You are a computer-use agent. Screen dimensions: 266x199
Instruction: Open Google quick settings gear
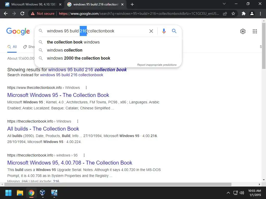point(243,31)
